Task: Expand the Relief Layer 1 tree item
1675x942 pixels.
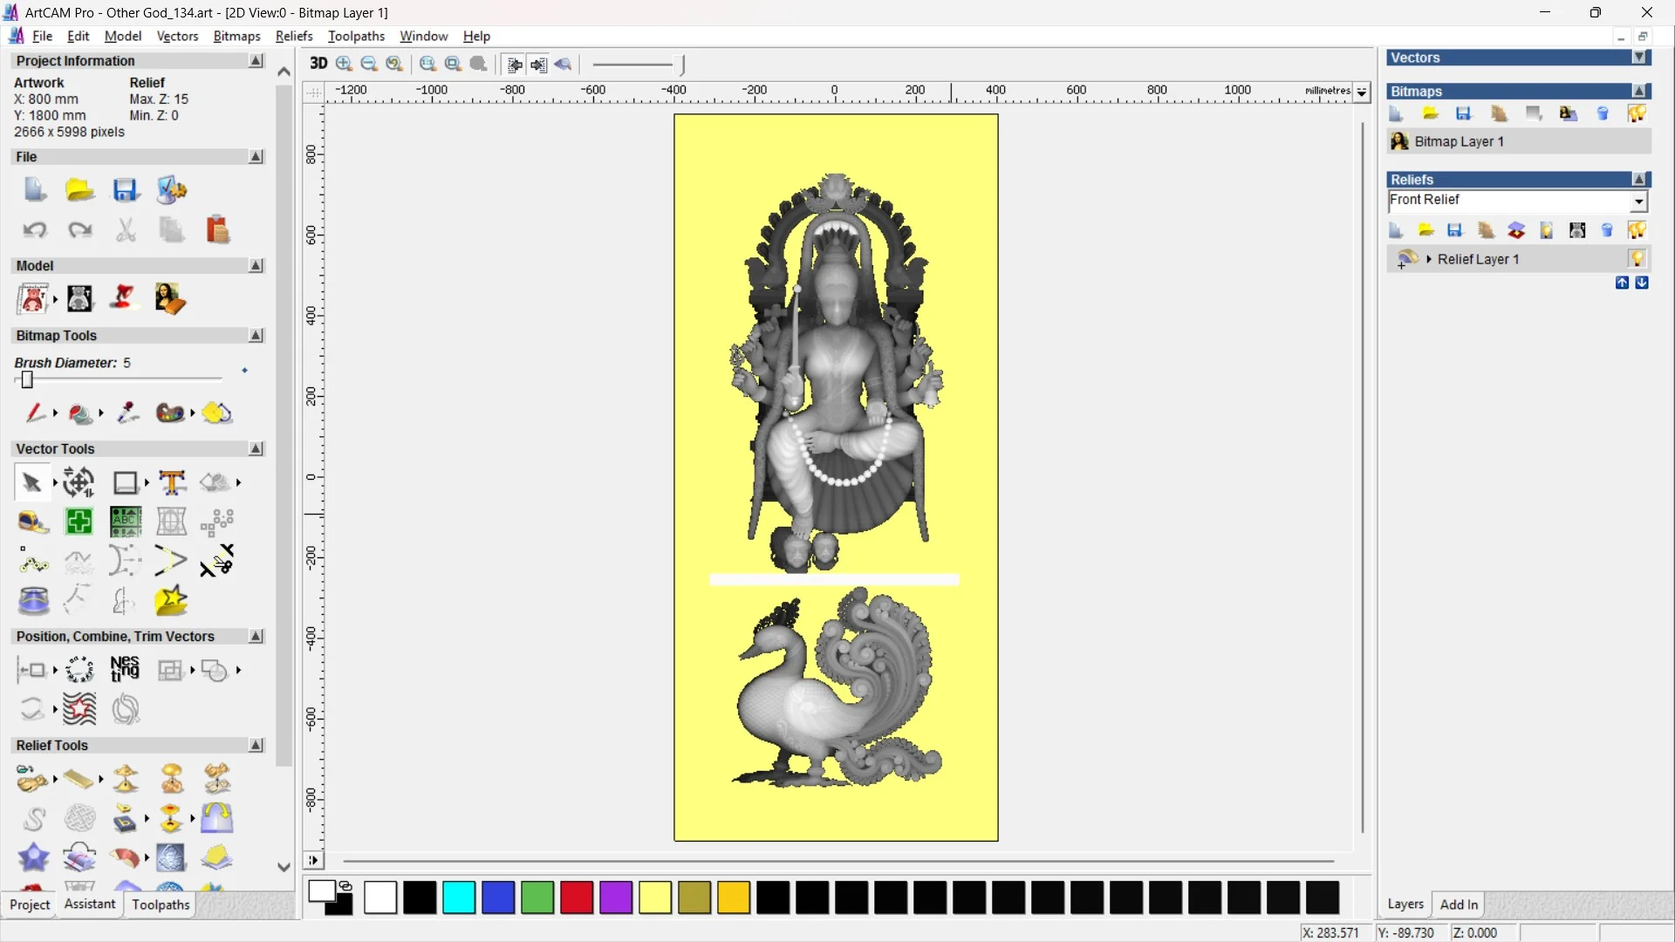Action: click(1428, 258)
